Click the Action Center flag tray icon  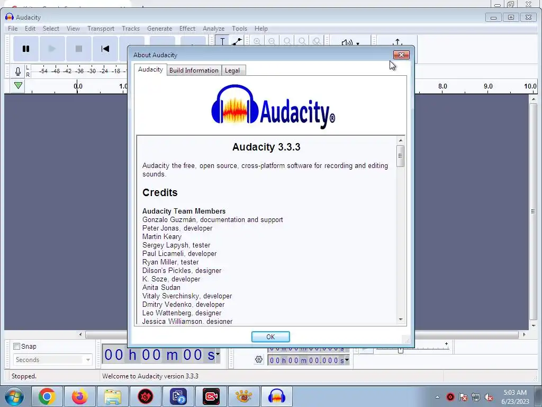pos(463,397)
